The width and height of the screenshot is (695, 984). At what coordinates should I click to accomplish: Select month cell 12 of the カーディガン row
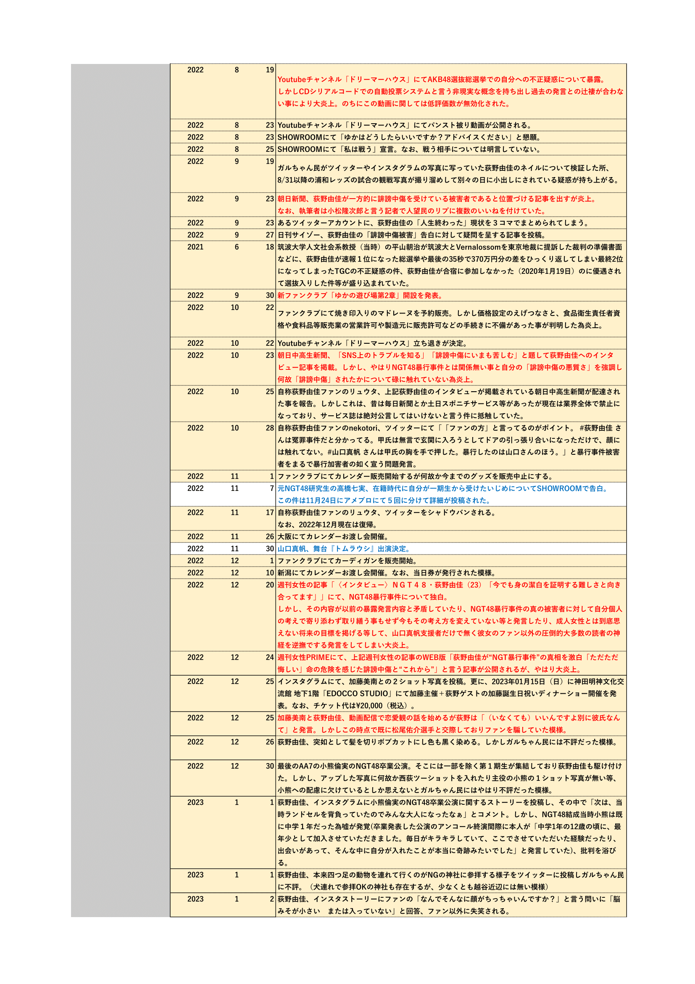235,560
